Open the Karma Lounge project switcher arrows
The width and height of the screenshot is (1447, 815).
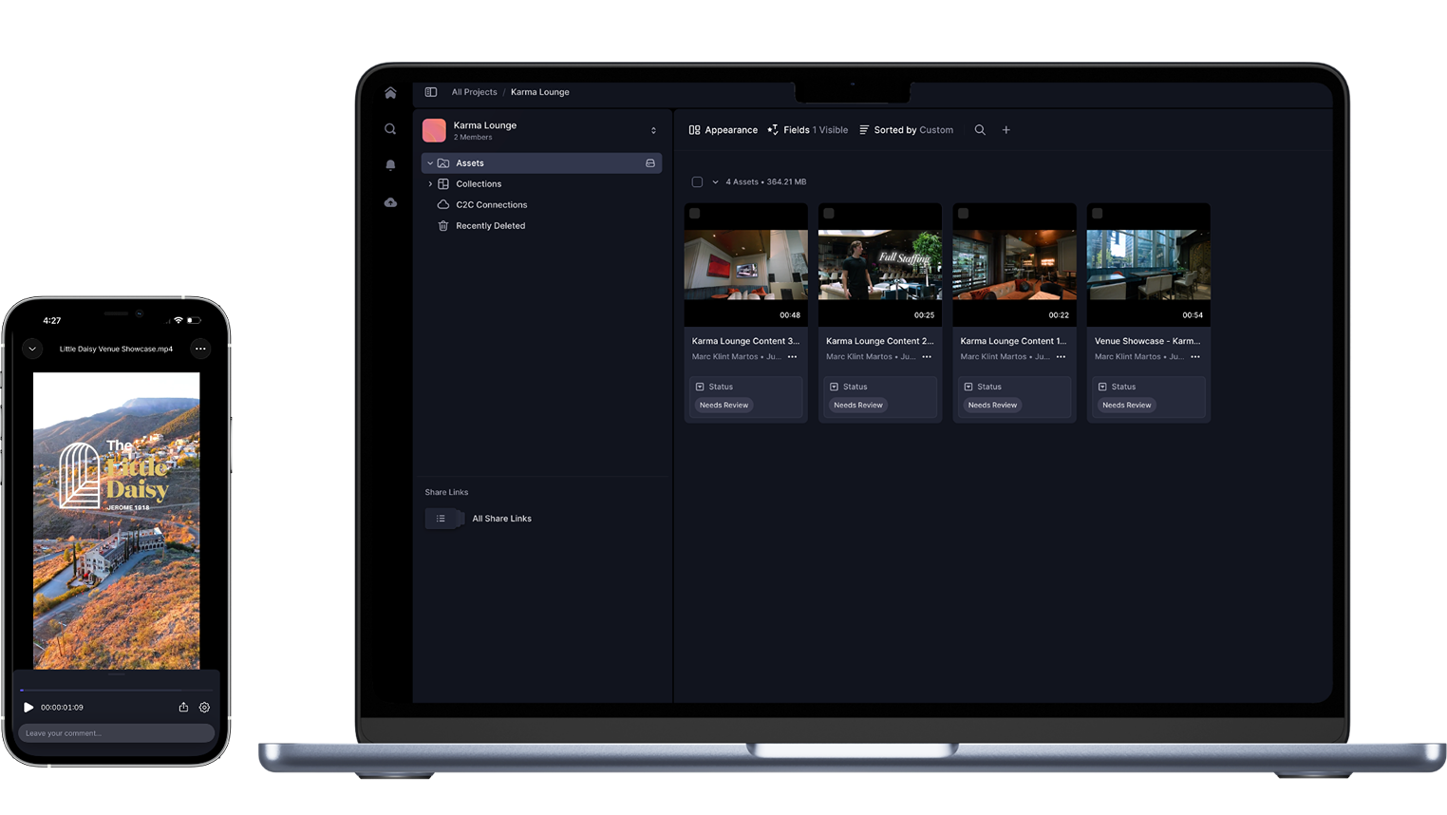point(653,130)
